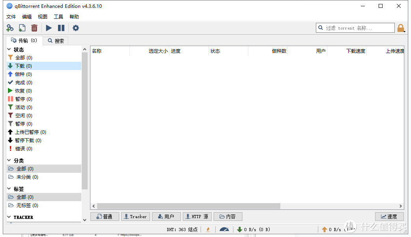Collapse the 标签 sidebar section
This screenshot has width=411, height=237.
point(9,189)
